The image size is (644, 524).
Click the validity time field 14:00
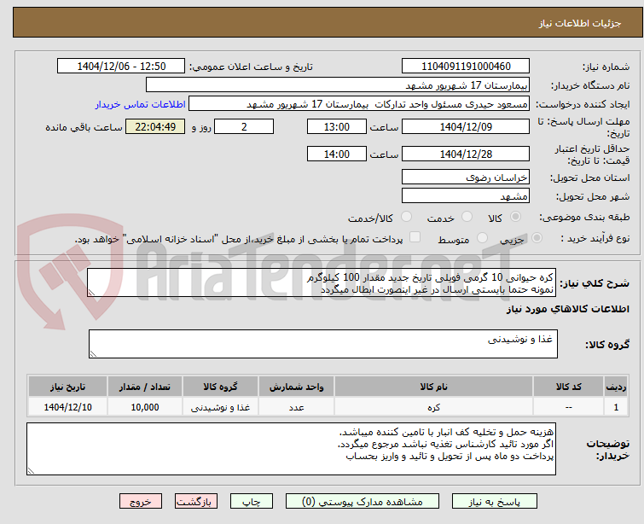337,154
